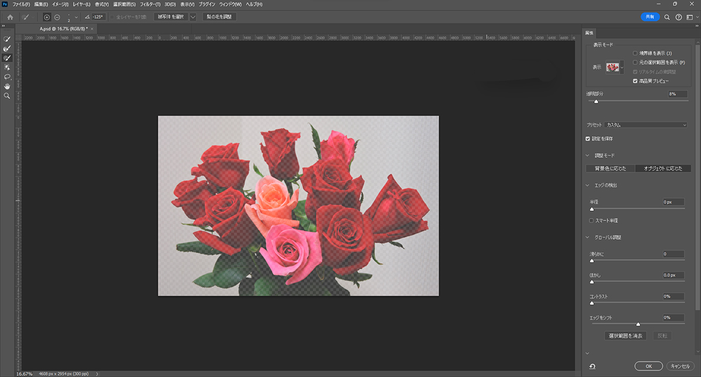Viewport: 701px width, 377px height.
Task: Select the Hand tool
Action: click(x=7, y=86)
